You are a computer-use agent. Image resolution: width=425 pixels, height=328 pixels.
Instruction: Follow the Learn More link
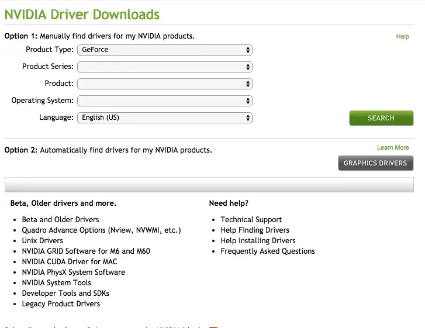(x=393, y=147)
